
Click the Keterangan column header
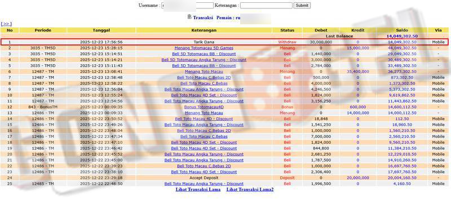pyautogui.click(x=204, y=30)
